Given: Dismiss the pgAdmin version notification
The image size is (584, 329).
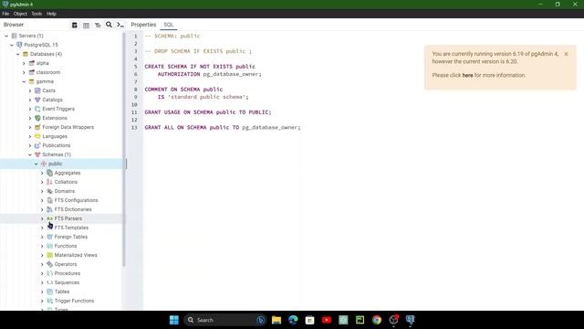Looking at the screenshot, I should [566, 54].
